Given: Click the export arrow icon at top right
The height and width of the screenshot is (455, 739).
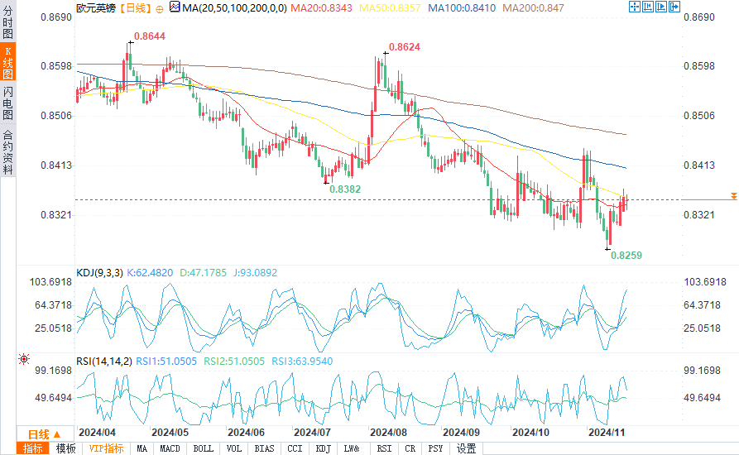Looking at the screenshot, I should coord(674,7).
